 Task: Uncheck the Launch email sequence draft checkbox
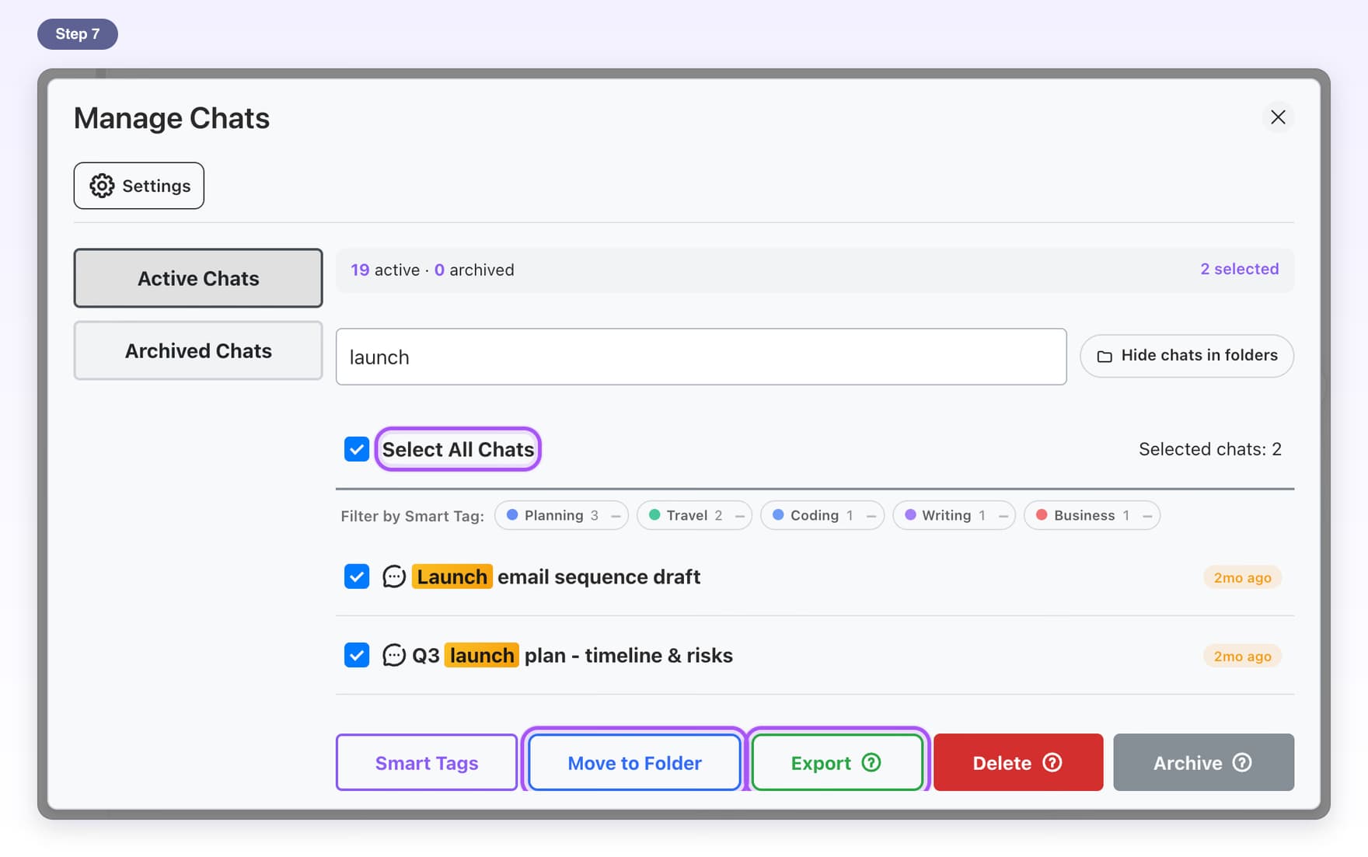tap(357, 577)
